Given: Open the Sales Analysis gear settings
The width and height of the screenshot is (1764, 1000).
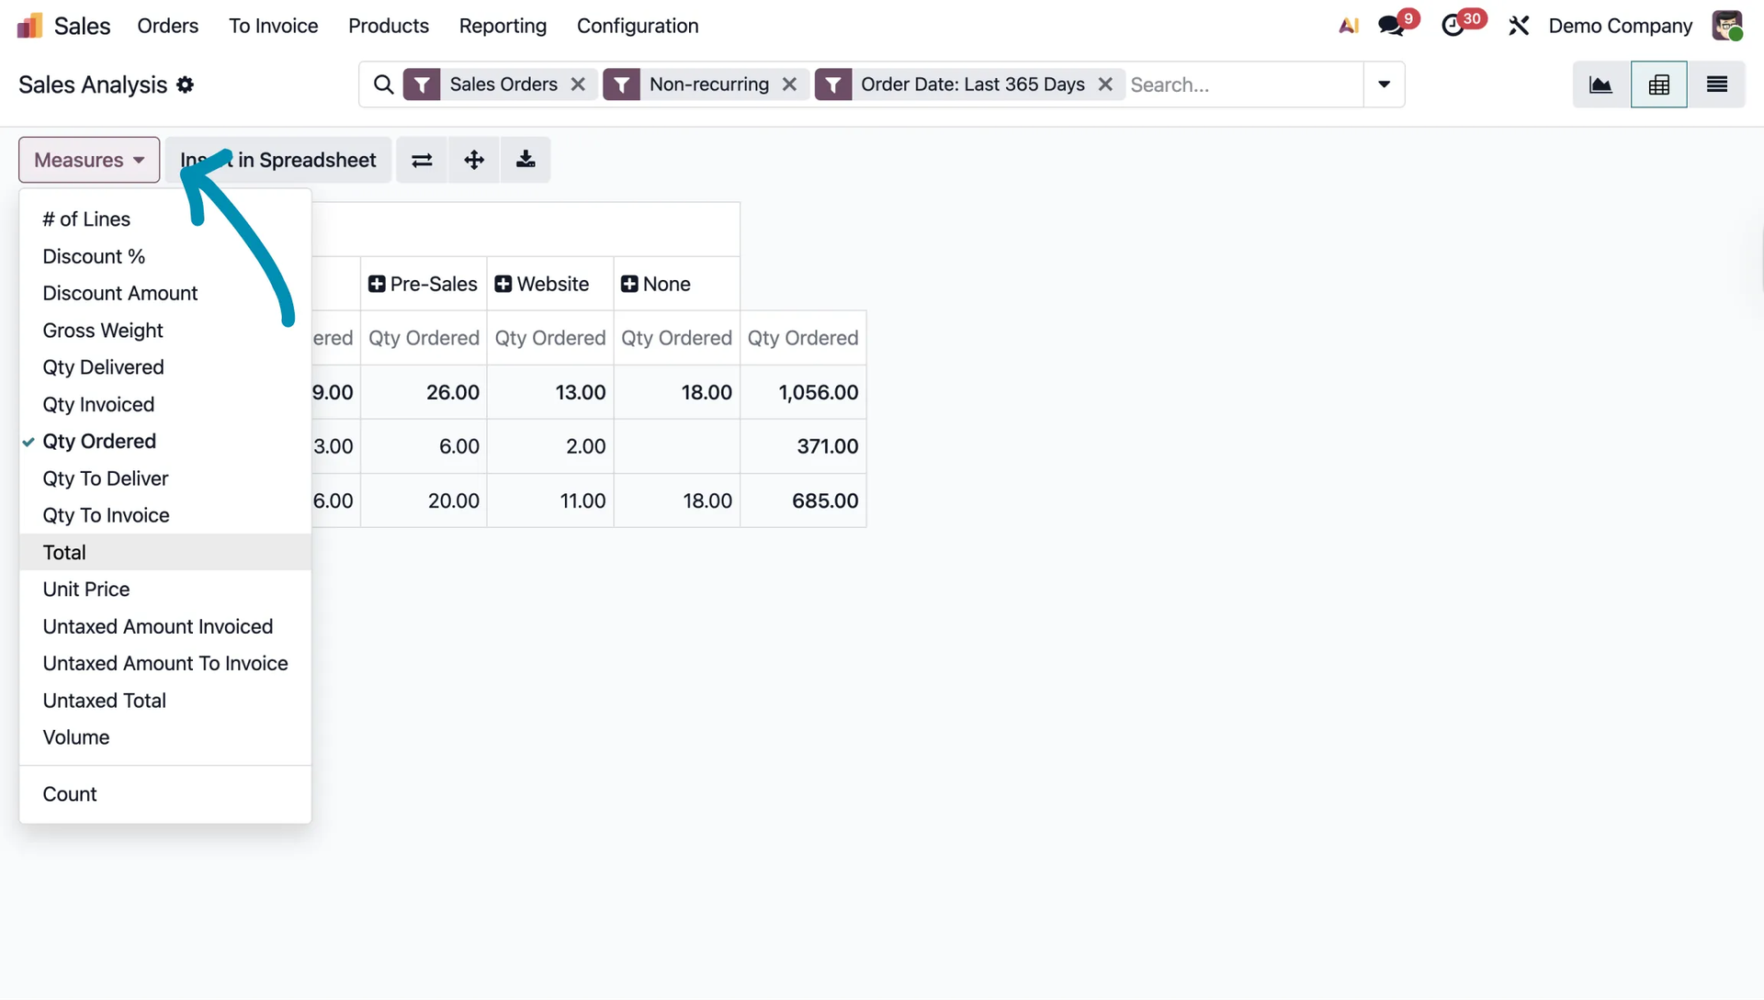Looking at the screenshot, I should 186,84.
